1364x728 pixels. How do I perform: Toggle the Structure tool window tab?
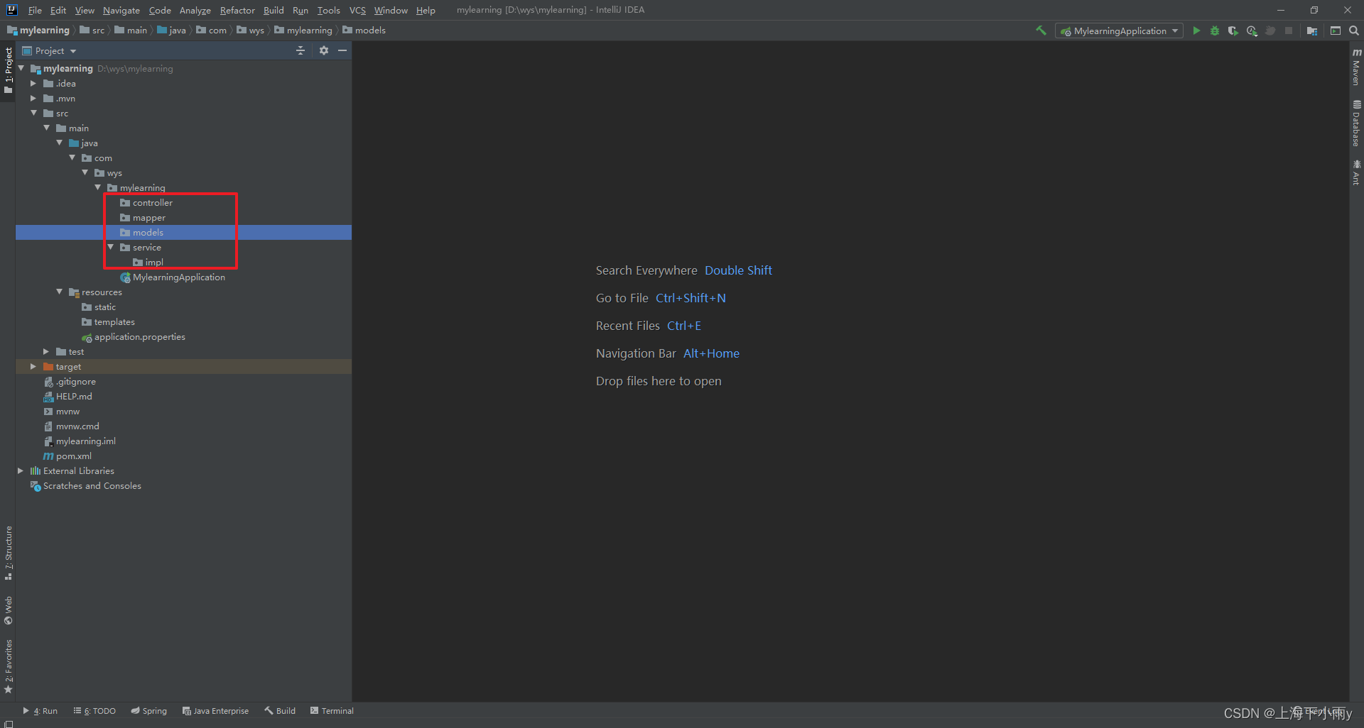[8, 553]
